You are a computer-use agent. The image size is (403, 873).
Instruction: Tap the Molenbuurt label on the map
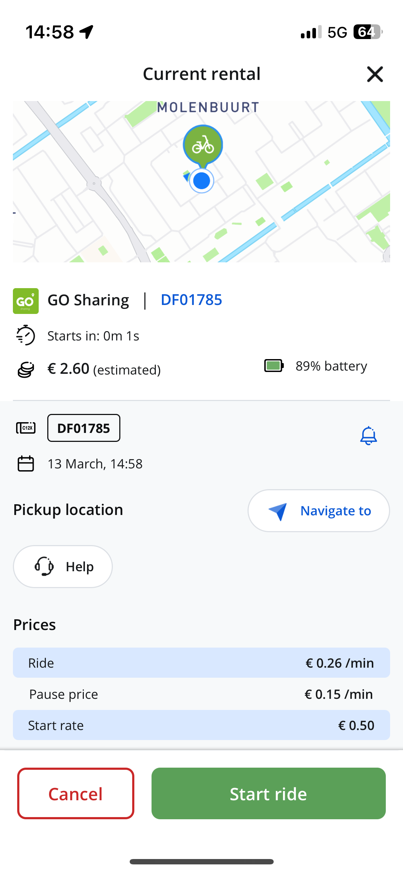pos(208,108)
